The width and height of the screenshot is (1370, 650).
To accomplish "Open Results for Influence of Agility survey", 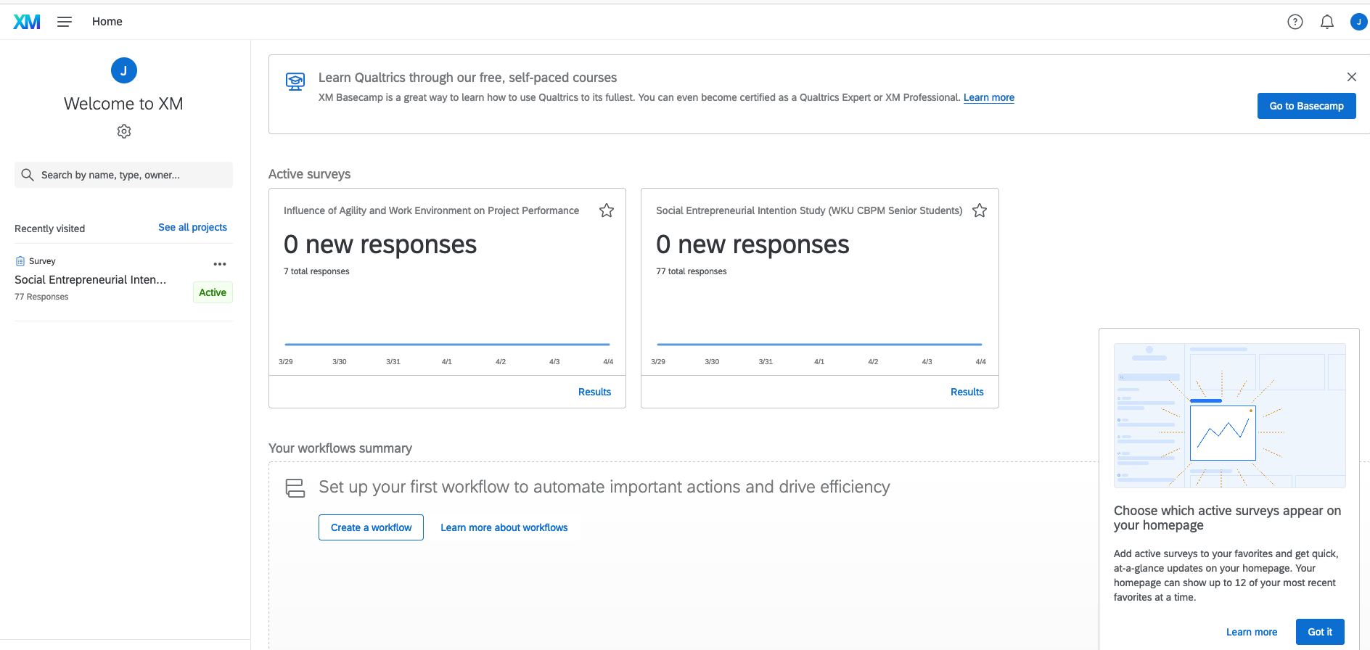I will click(x=595, y=392).
